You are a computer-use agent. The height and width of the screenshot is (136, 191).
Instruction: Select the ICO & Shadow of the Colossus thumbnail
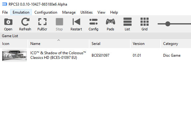[14, 55]
